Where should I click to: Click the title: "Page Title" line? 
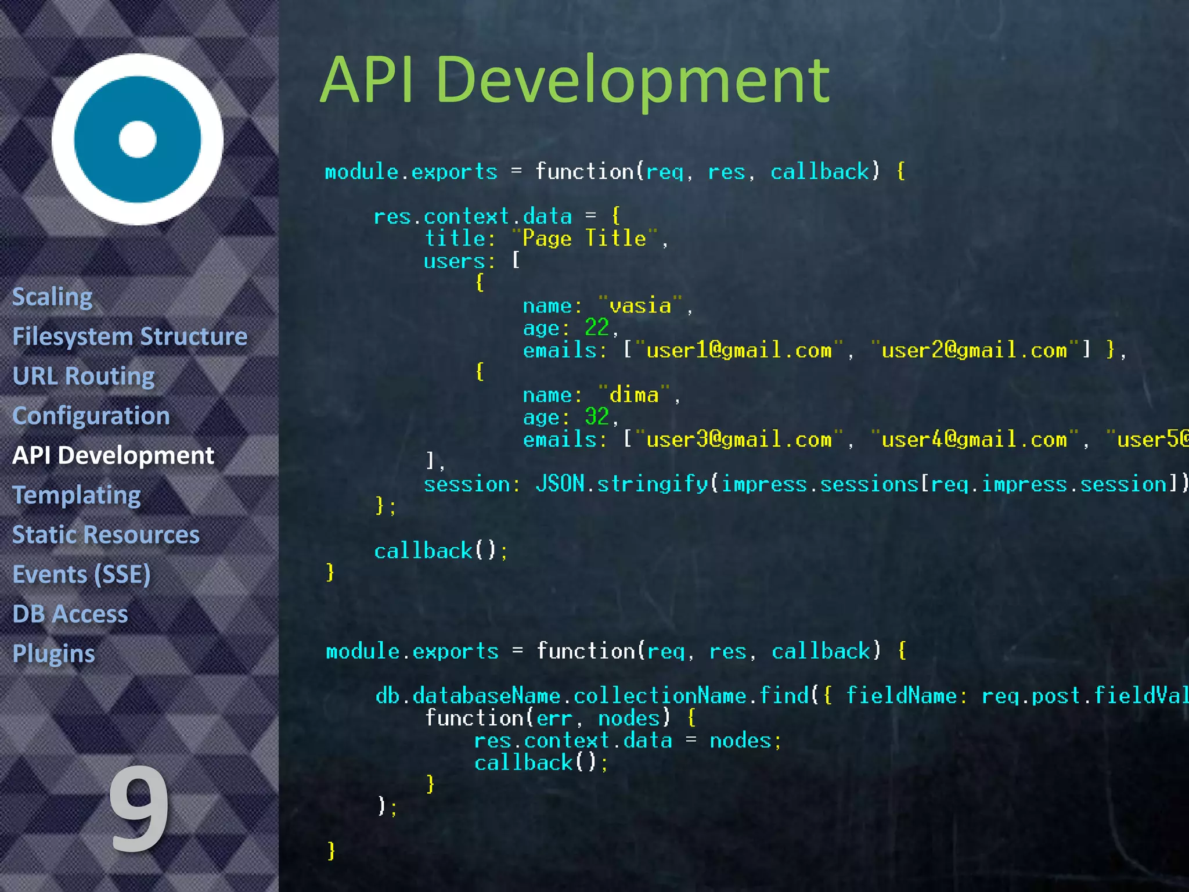pos(546,238)
